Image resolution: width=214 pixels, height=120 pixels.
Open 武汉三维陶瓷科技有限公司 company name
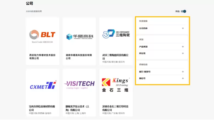pos(115,57)
